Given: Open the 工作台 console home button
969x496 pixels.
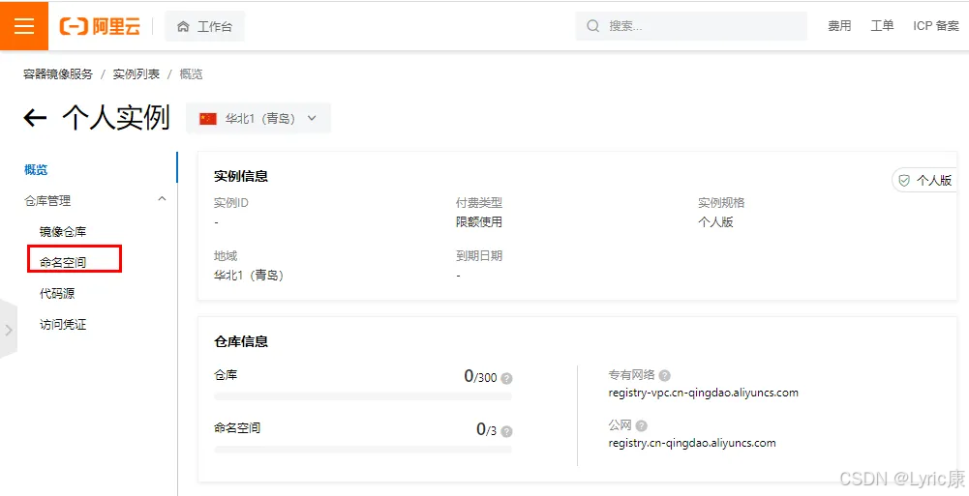Looking at the screenshot, I should tap(204, 26).
